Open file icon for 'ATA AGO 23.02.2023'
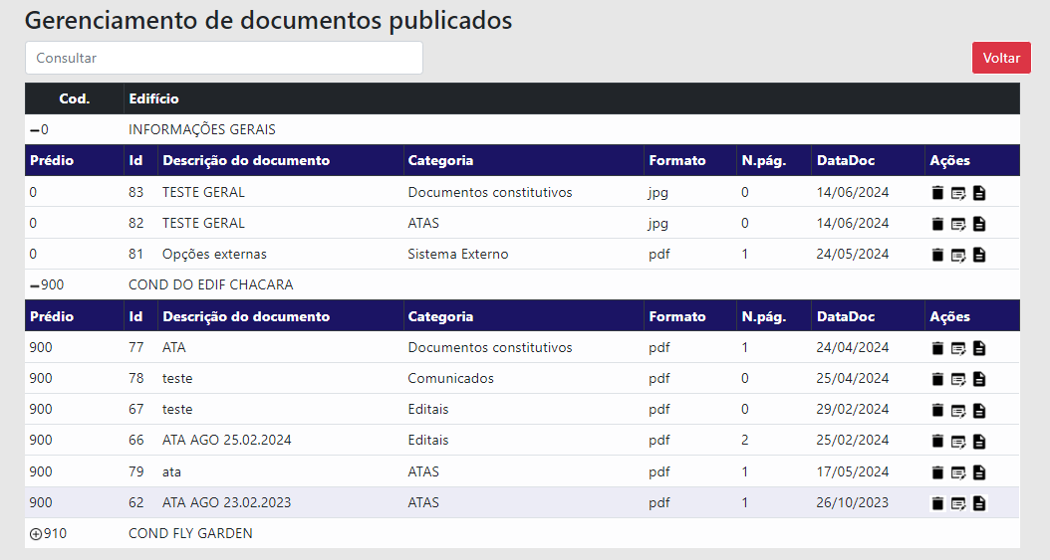Screen dimensions: 1050x560 pos(979,503)
